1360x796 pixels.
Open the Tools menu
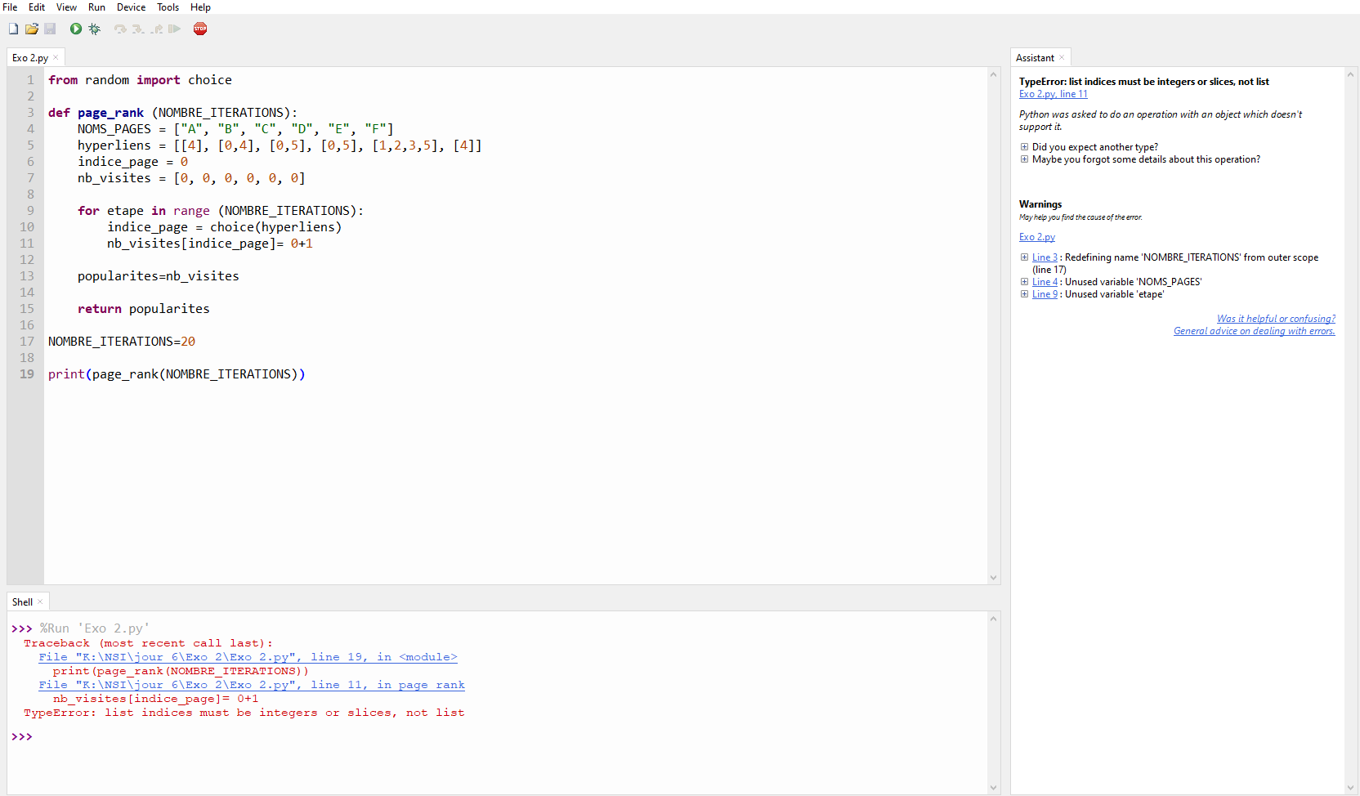168,7
